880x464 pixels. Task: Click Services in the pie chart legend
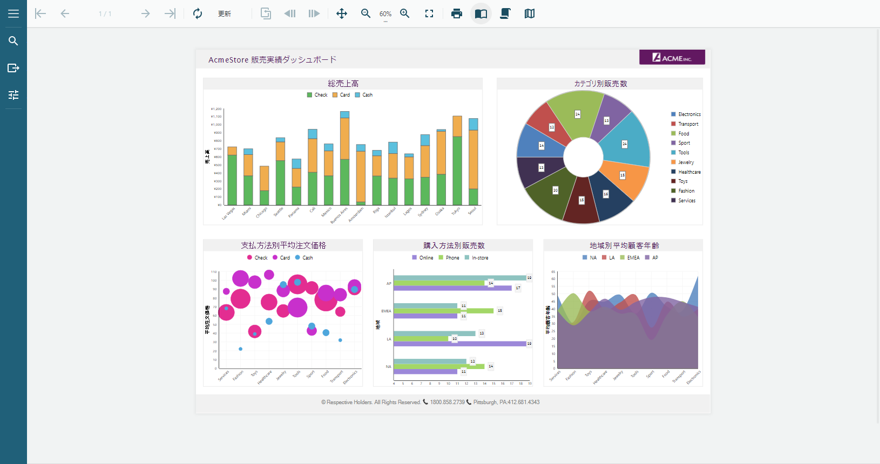[687, 201]
